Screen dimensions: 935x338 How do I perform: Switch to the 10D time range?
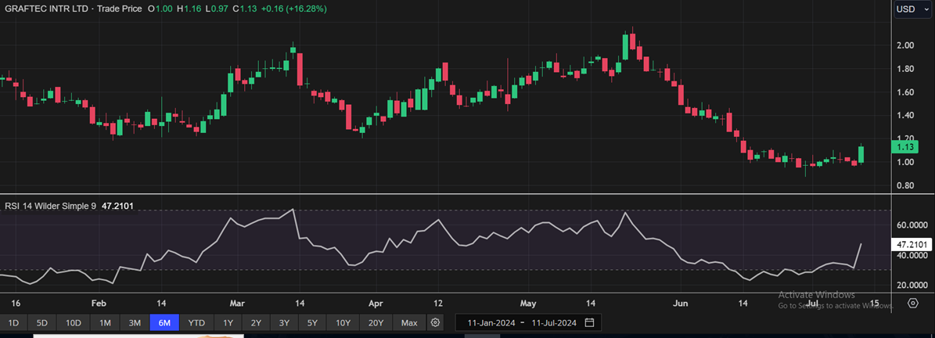[x=73, y=322]
